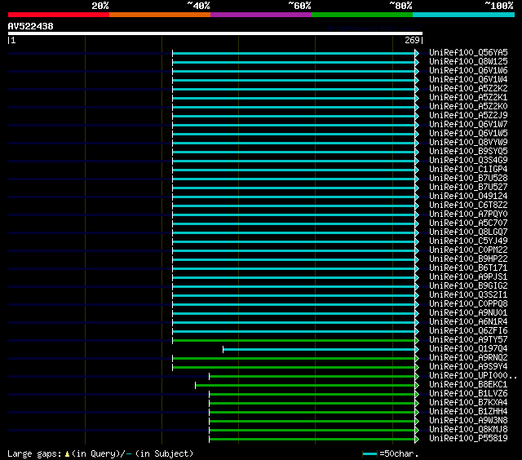Viewport: 522px width, 460px height.
Task: Open subject UniRef100_B9GIG2
Action: pos(468,286)
